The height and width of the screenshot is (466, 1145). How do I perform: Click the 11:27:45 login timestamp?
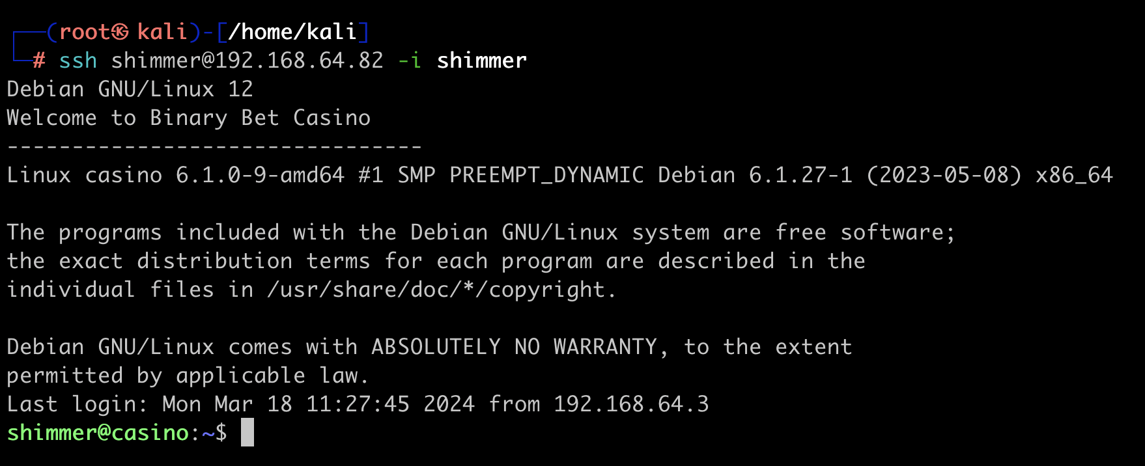pyautogui.click(x=358, y=404)
